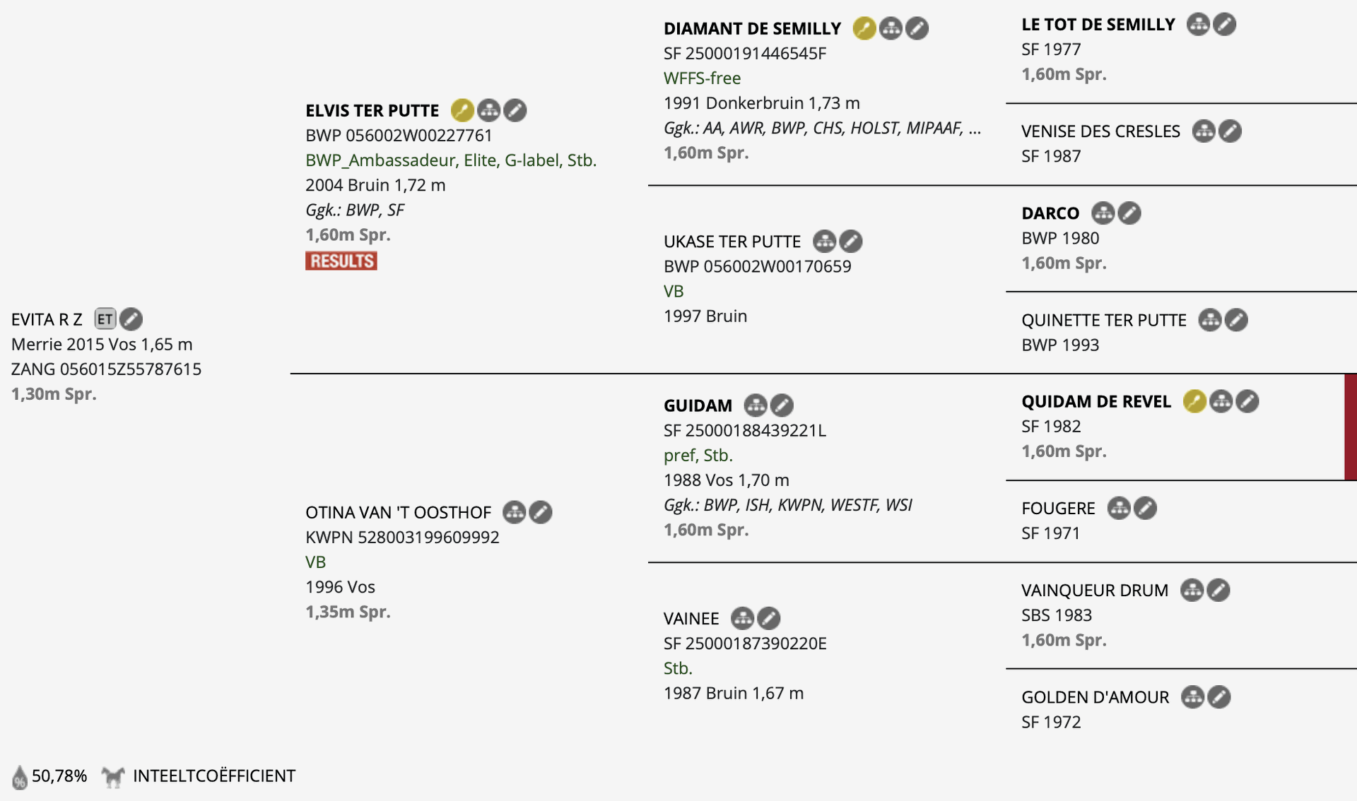Click the edit pencil icon next to Evita R Z
Viewport: 1357px width, 801px height.
click(x=131, y=319)
